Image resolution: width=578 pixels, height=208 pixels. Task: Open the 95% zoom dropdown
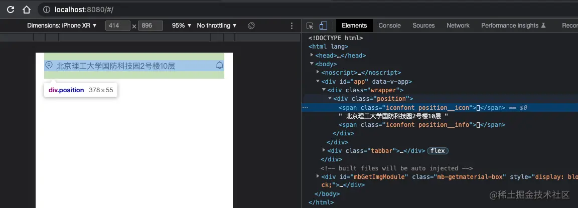coord(182,26)
